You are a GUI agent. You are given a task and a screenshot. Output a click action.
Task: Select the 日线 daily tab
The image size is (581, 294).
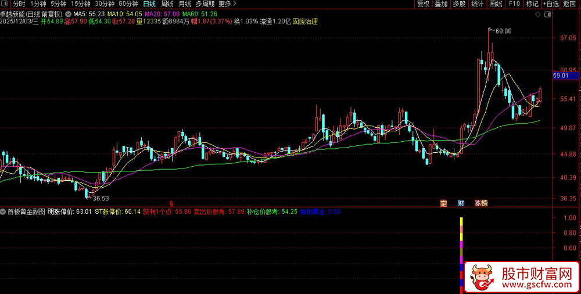[150, 4]
